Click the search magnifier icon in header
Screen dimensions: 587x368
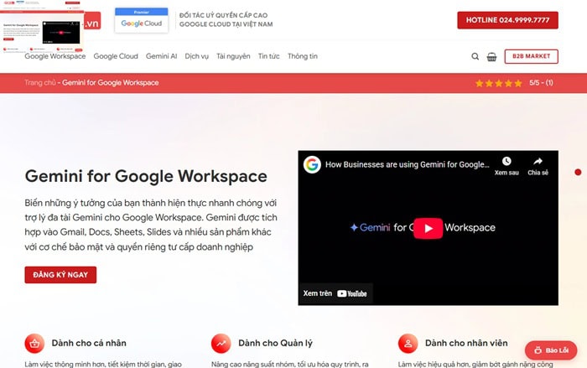[x=475, y=57]
